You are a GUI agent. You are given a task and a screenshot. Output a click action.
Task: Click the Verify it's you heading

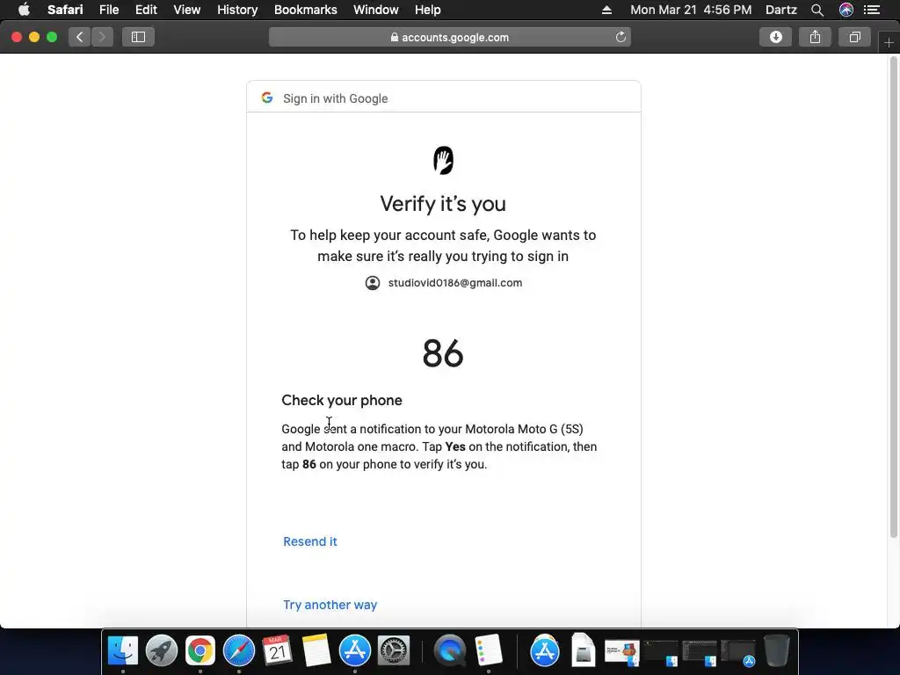click(443, 204)
